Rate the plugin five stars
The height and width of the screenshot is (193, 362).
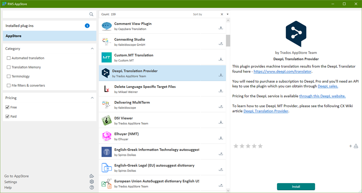(260, 146)
